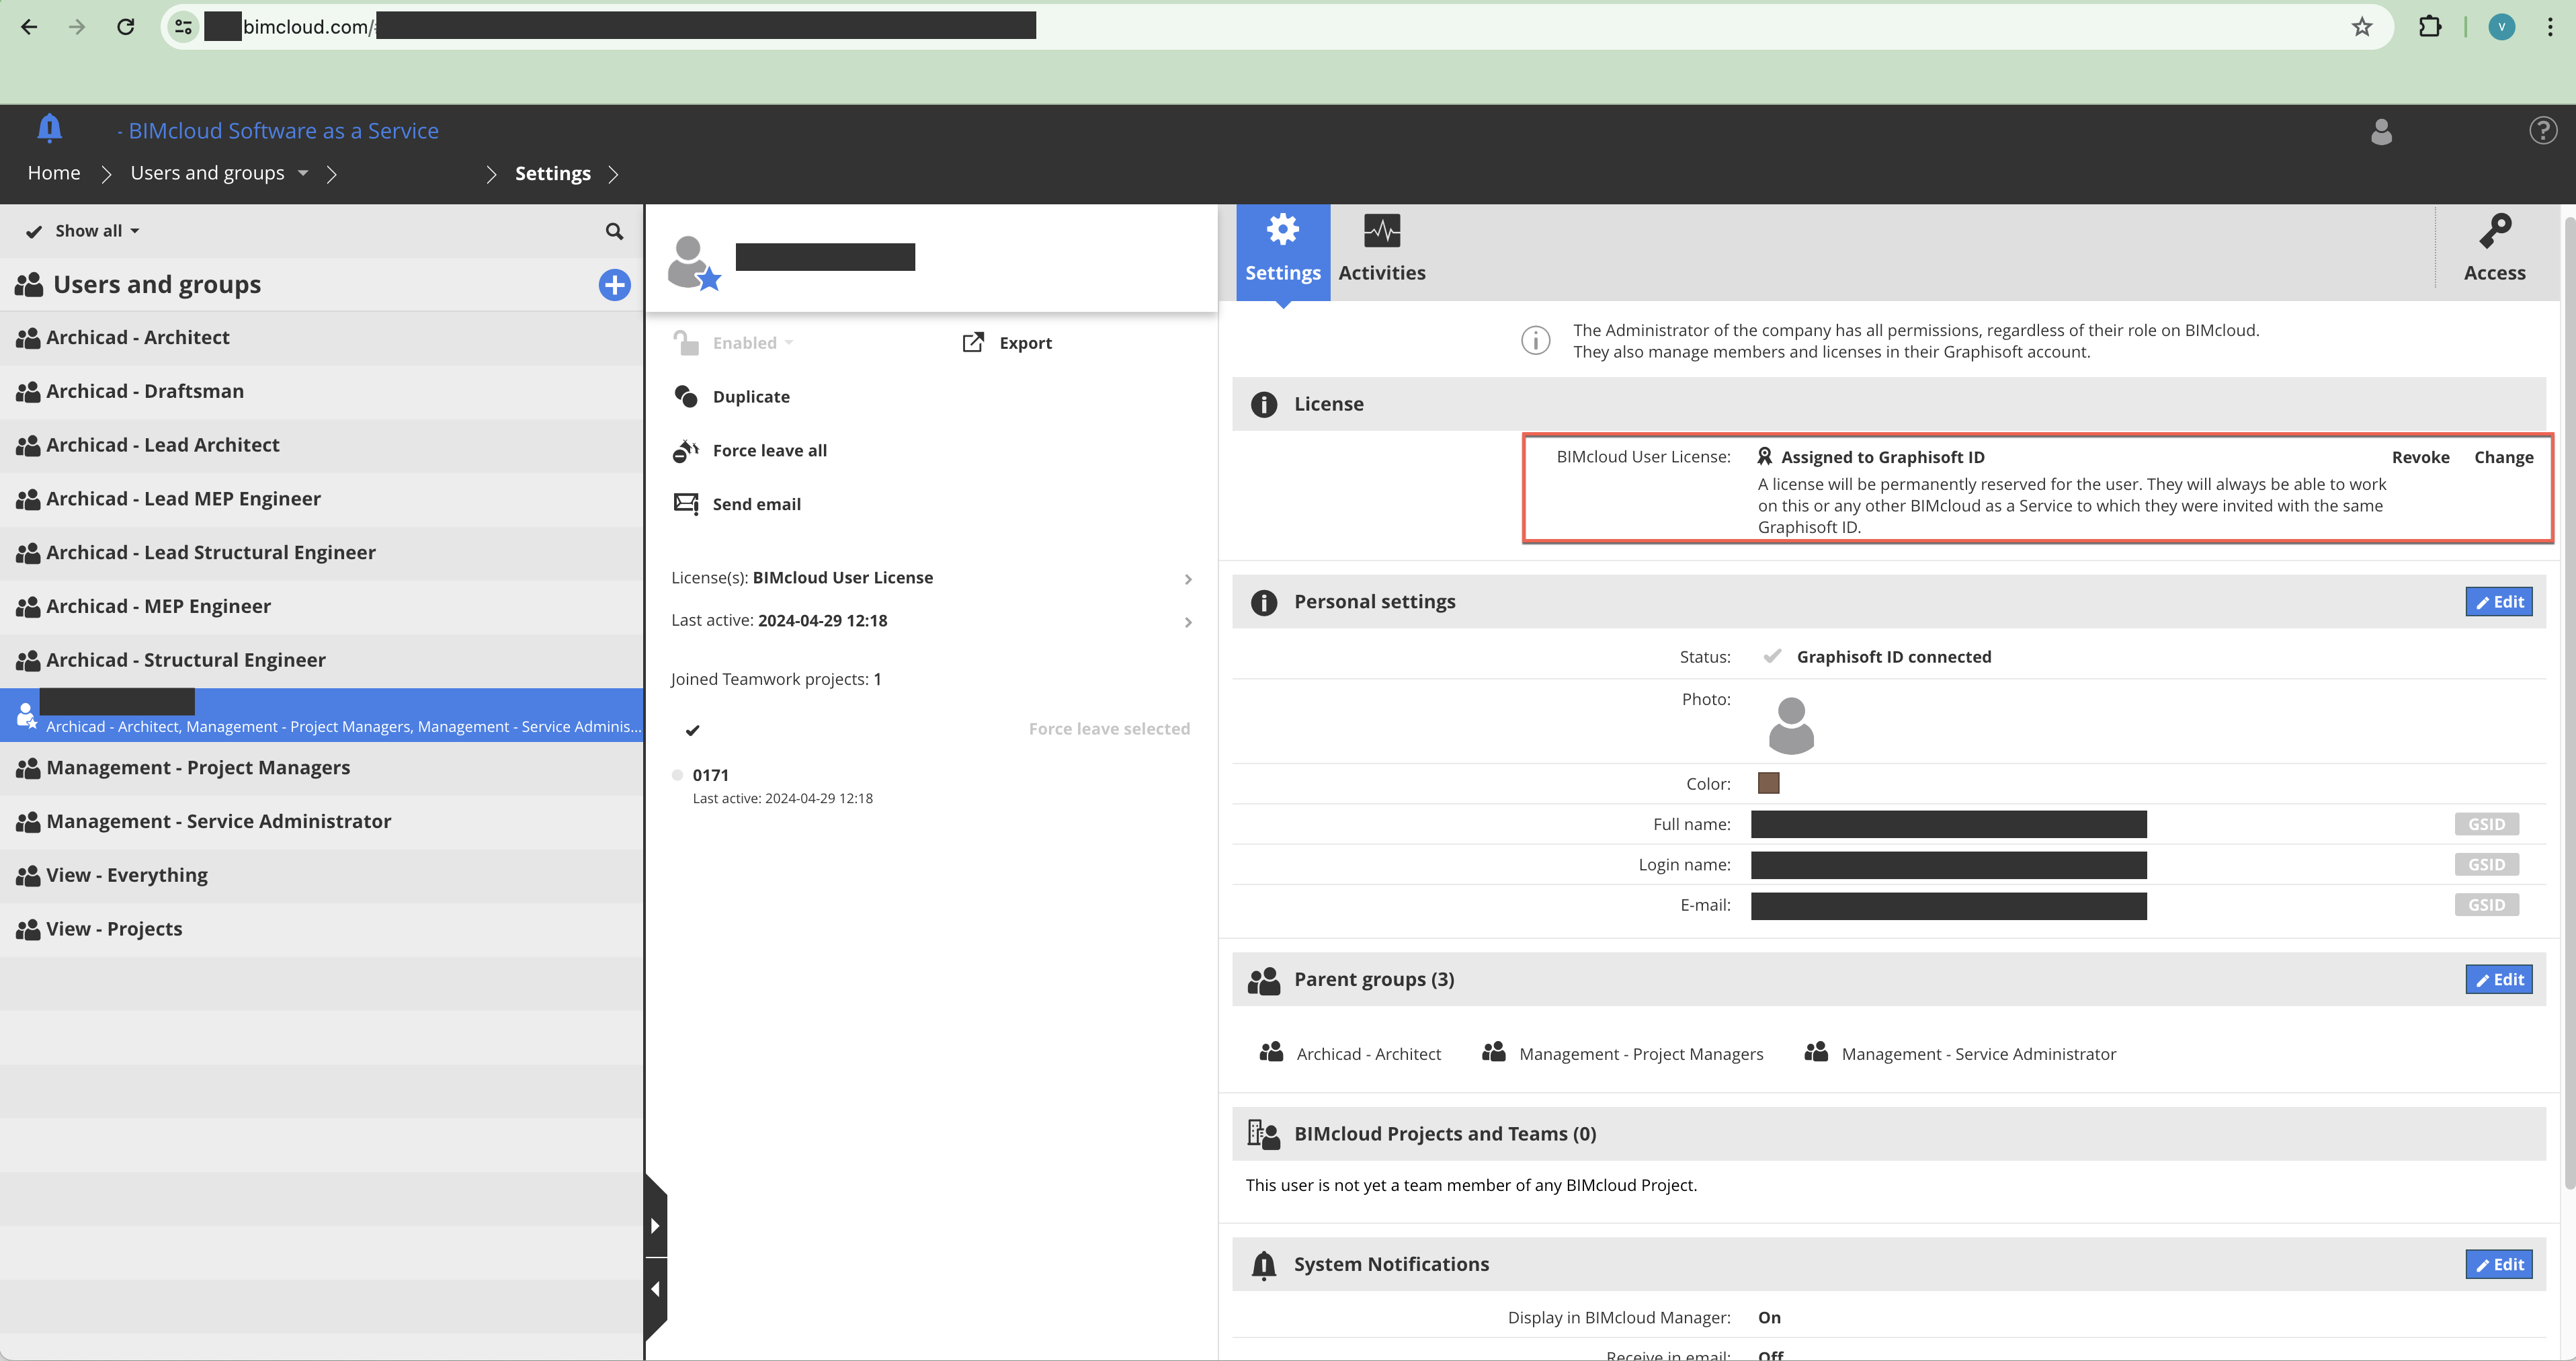Select project 0171 radio dot
Image resolution: width=2576 pixels, height=1361 pixels.
[678, 775]
